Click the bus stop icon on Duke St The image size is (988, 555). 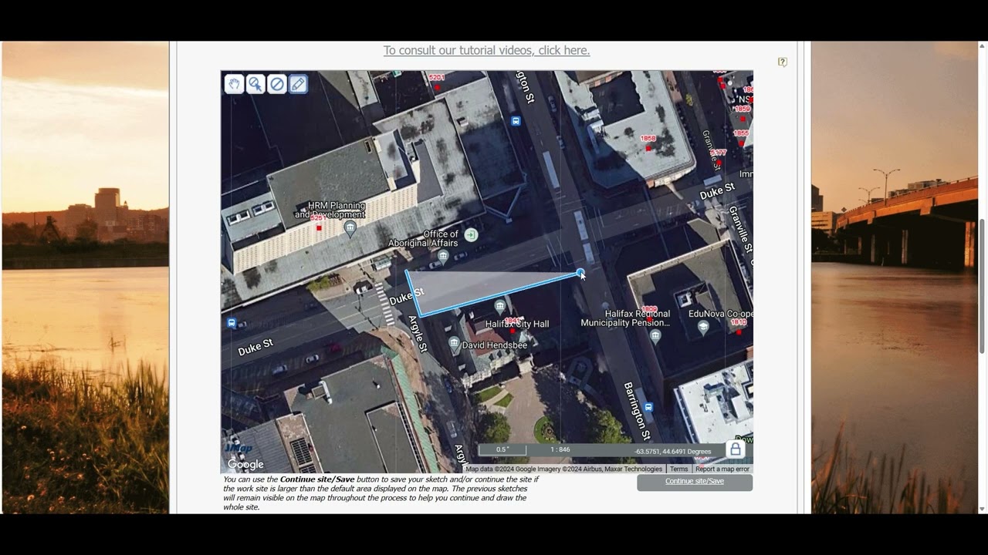(232, 323)
